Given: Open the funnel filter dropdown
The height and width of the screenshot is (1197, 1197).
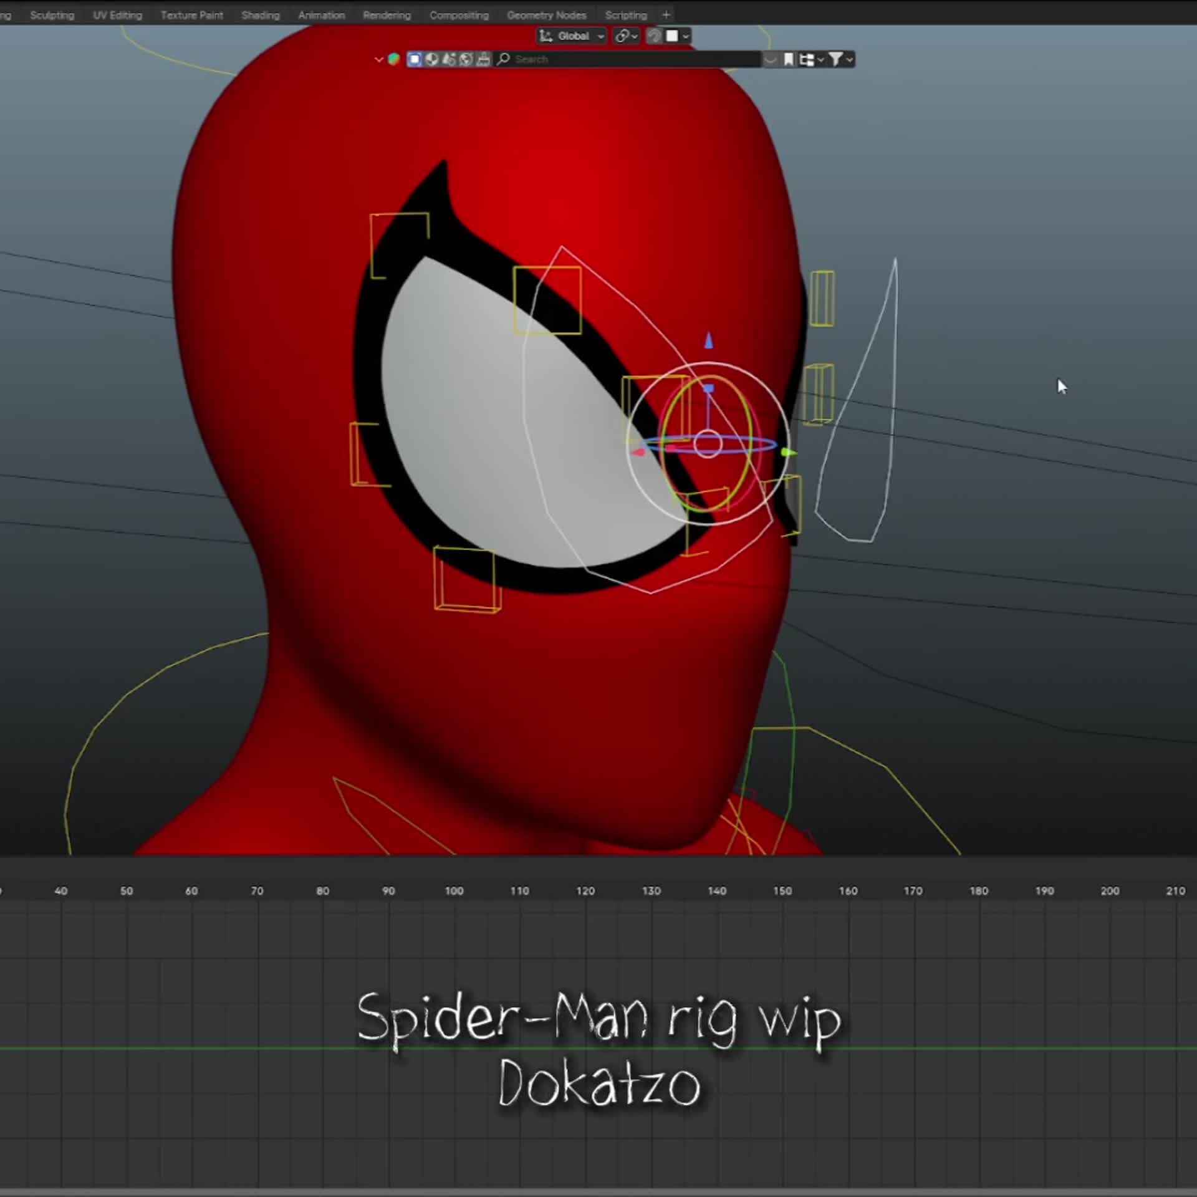Looking at the screenshot, I should 841,59.
